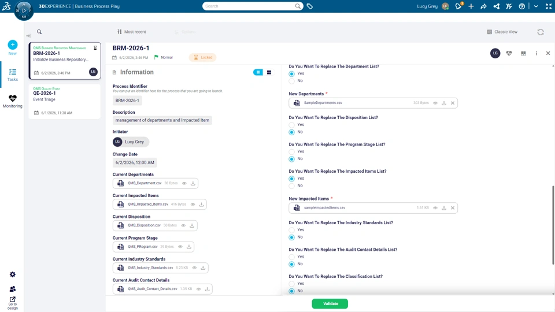This screenshot has height=312, width=555.
Task: Download QMS_Department.csv
Action: pos(193,183)
